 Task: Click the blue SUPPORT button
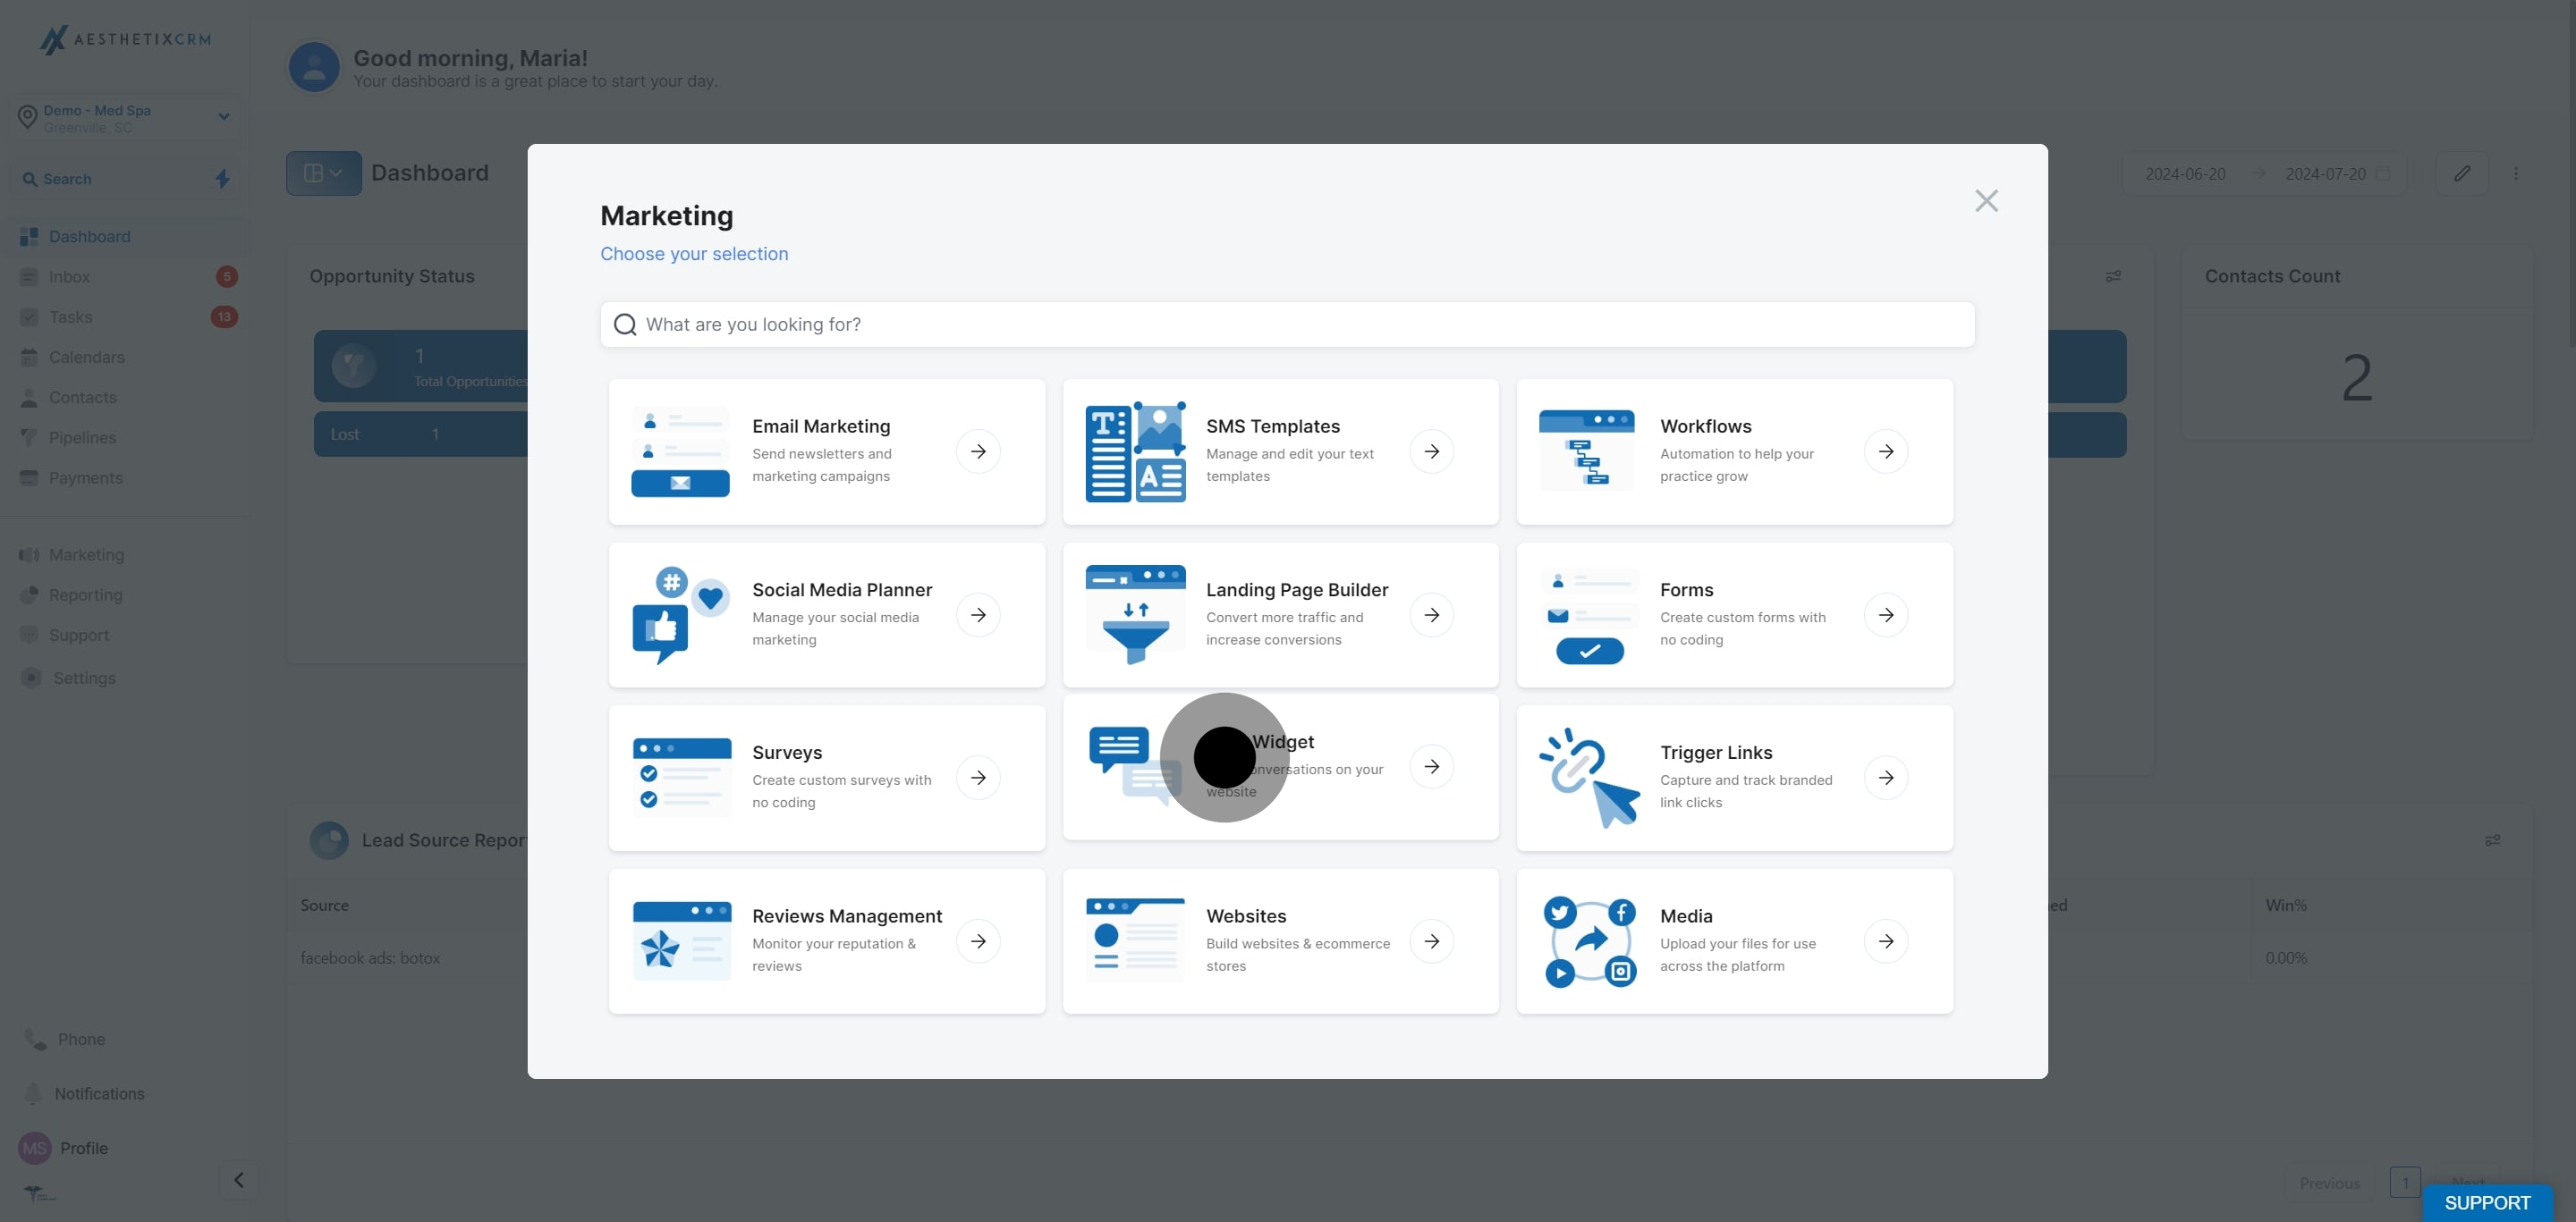2487,1202
